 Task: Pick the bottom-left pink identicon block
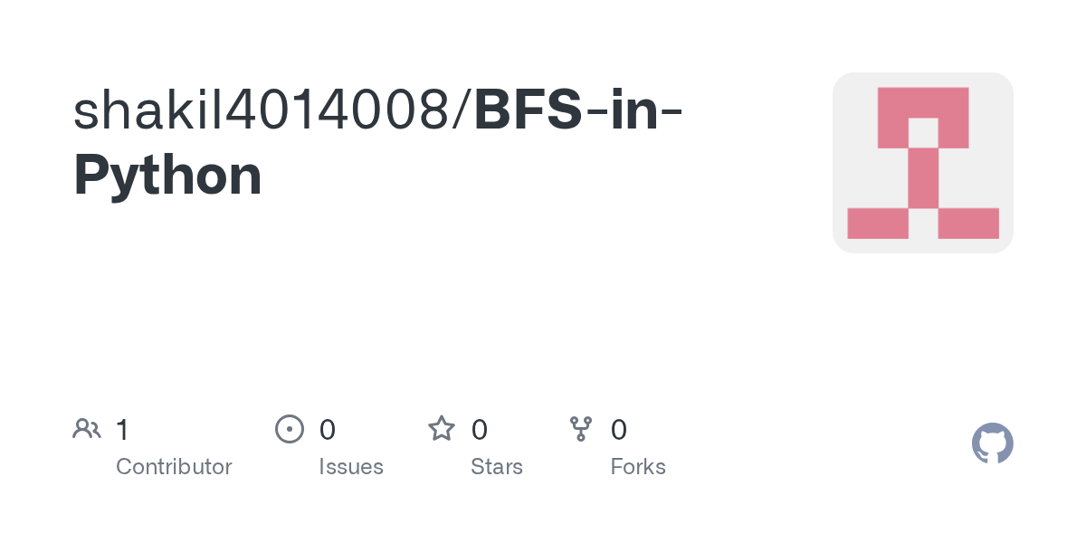coord(878,224)
